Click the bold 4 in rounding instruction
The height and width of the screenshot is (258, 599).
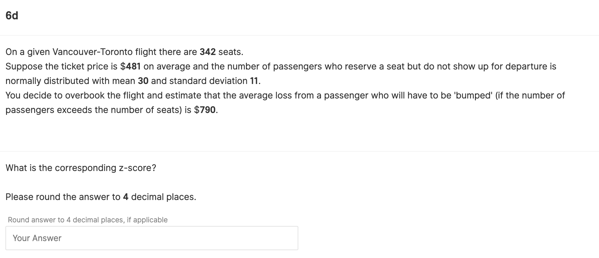click(x=126, y=197)
